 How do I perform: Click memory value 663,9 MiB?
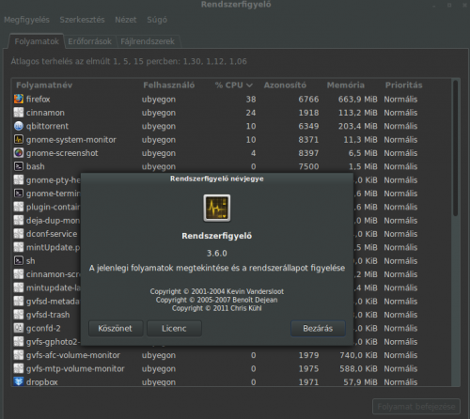(x=358, y=100)
